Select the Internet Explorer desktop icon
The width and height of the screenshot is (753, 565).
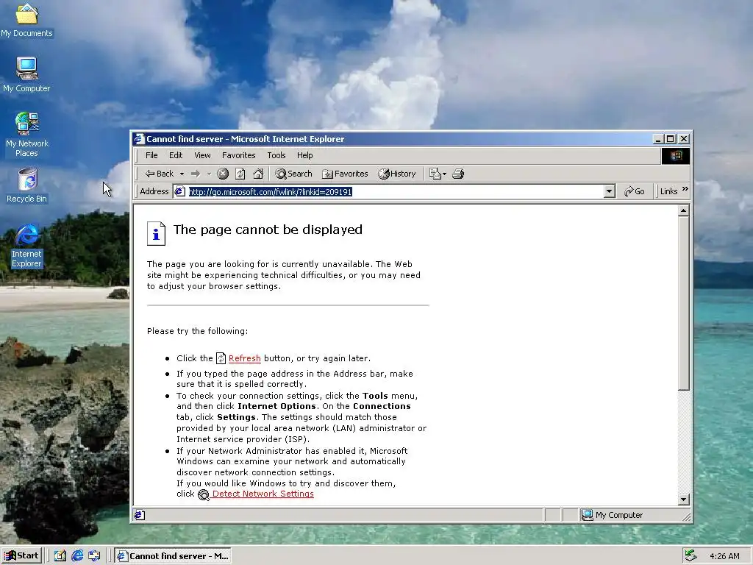point(27,246)
